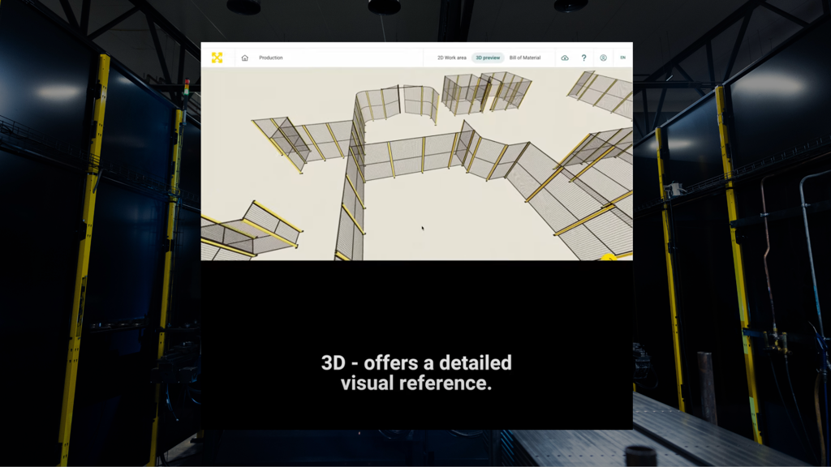This screenshot has height=467, width=831.
Task: Click the yellow round button in viewport corner
Action: [609, 257]
